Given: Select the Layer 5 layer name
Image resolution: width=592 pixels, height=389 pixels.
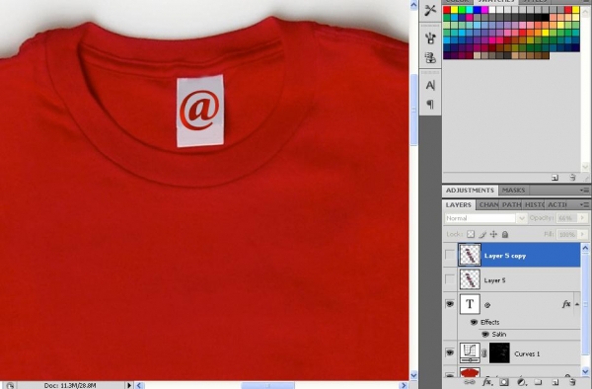Looking at the screenshot, I should pyautogui.click(x=494, y=280).
